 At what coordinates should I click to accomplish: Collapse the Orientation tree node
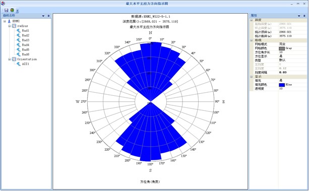[9, 59]
